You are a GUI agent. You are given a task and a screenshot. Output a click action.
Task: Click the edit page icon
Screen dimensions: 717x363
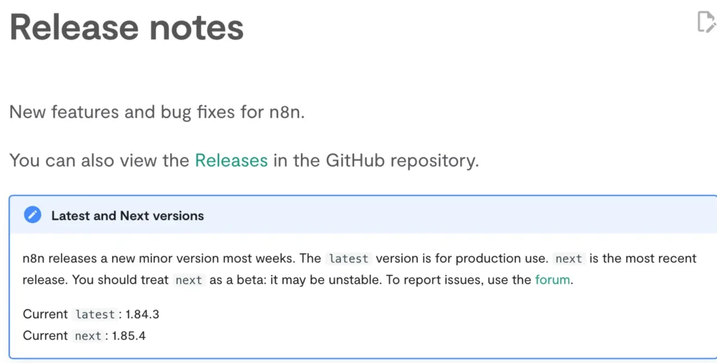pos(706,22)
